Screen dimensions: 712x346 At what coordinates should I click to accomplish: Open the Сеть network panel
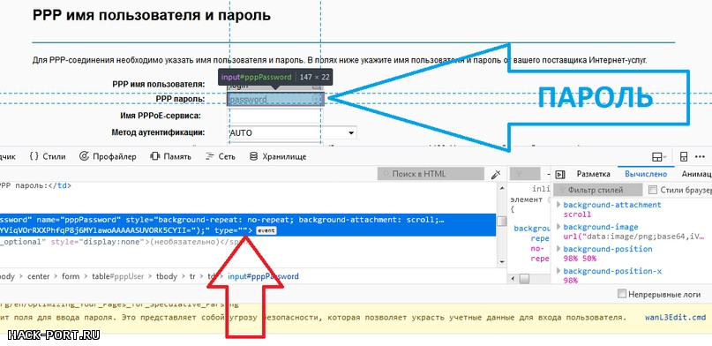click(x=221, y=156)
